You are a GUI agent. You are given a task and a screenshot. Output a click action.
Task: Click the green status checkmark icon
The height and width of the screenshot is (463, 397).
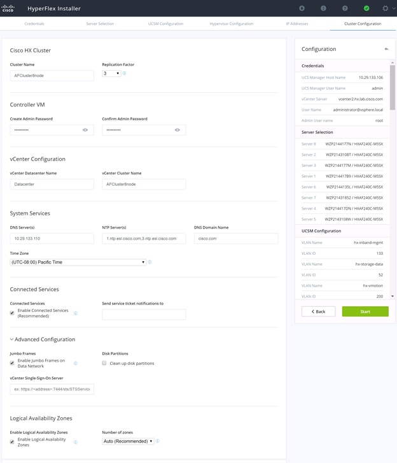(x=366, y=8)
